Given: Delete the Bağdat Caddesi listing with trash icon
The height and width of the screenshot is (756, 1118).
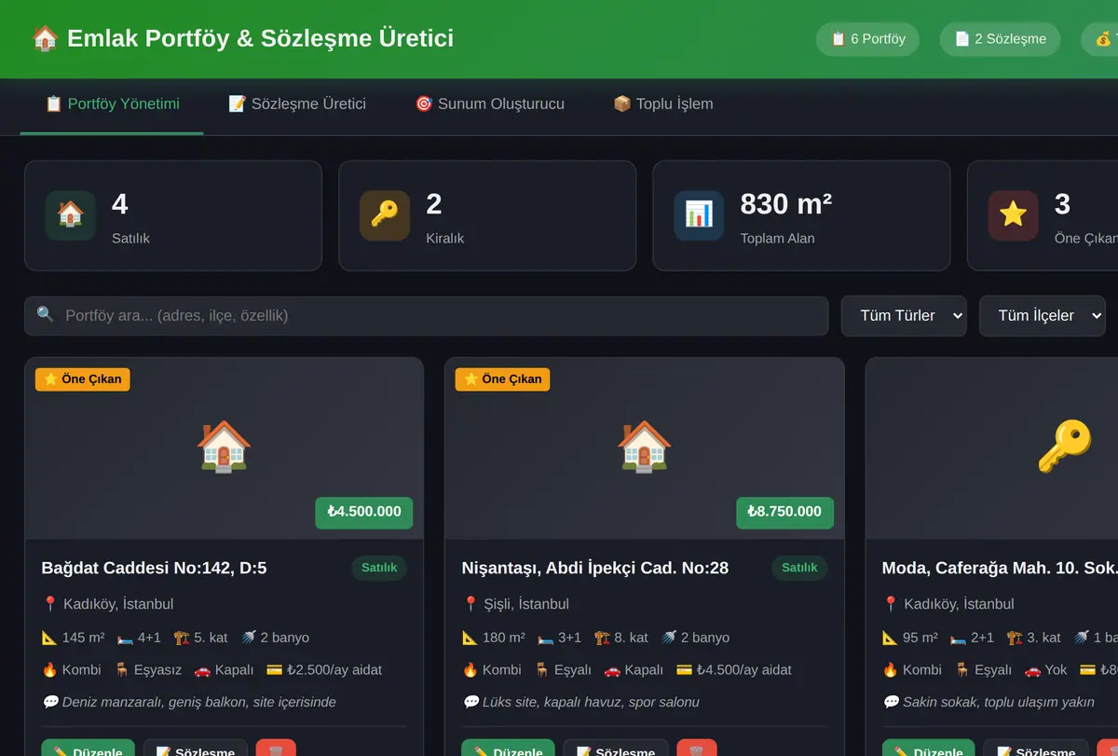Looking at the screenshot, I should (x=276, y=749).
